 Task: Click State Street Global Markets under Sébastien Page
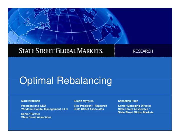click(136, 112)
